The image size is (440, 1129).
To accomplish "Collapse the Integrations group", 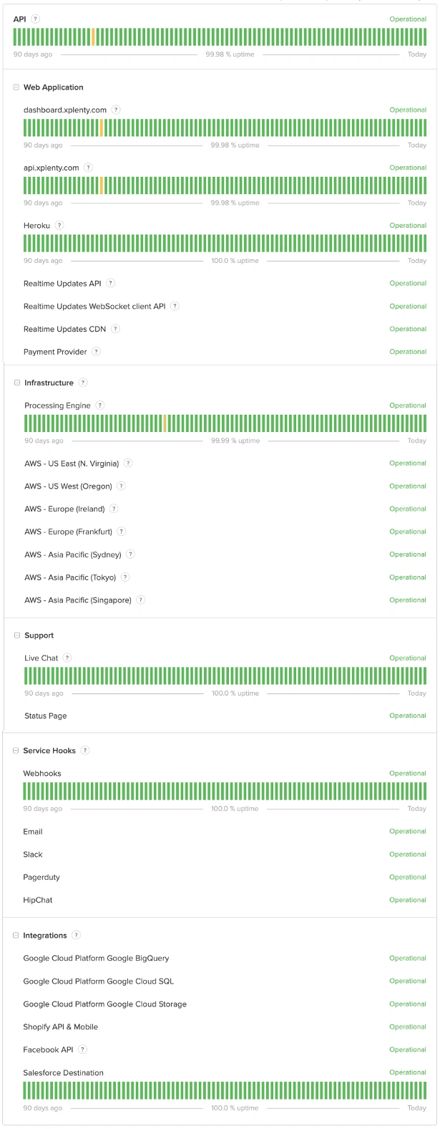I will (x=16, y=936).
